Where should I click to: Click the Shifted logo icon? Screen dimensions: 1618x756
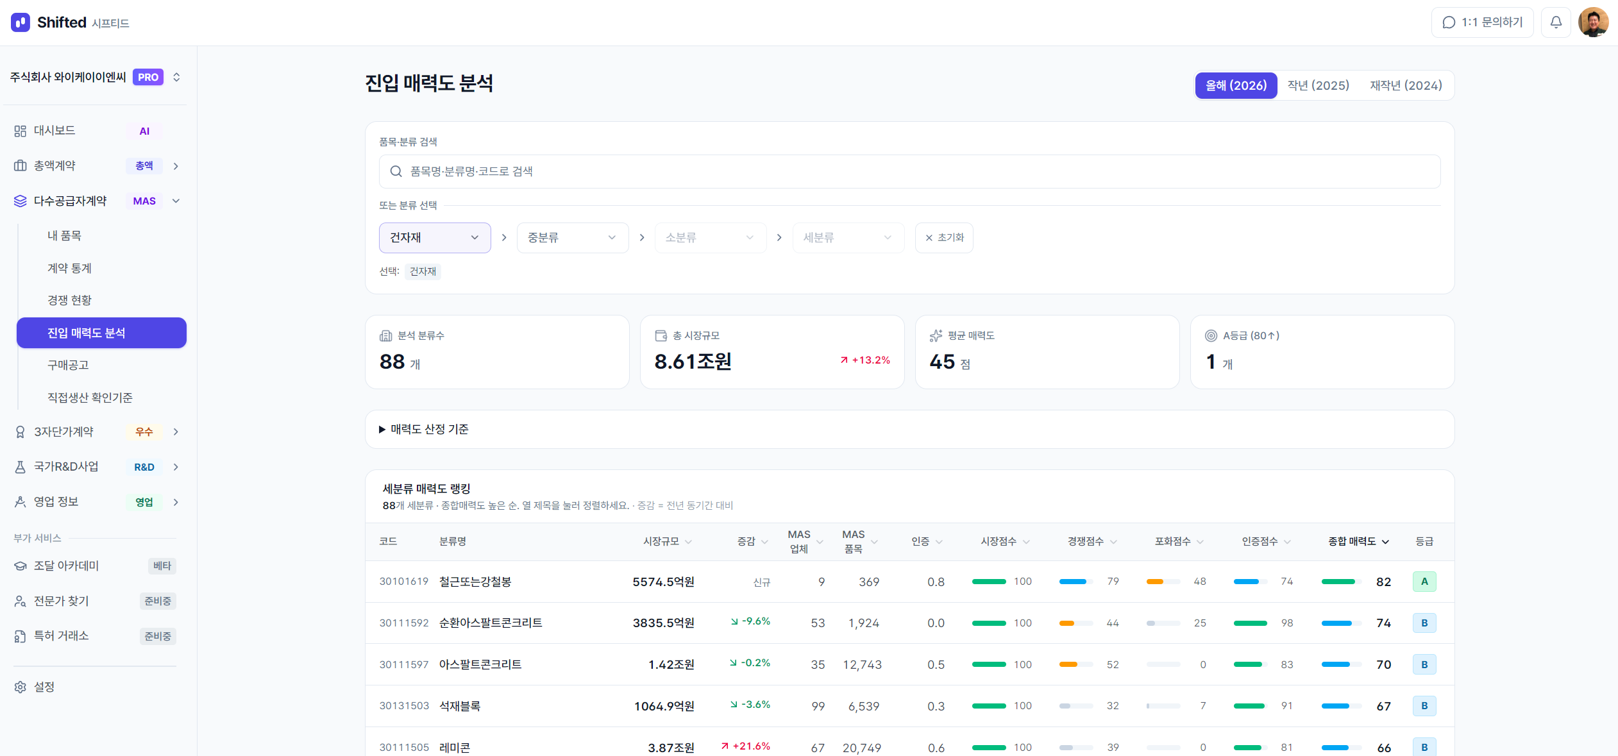(x=21, y=22)
